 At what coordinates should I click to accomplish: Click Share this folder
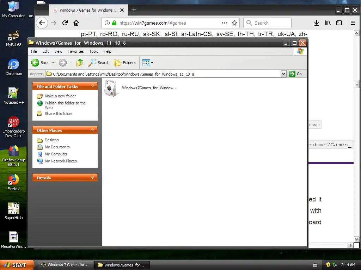[x=59, y=114]
